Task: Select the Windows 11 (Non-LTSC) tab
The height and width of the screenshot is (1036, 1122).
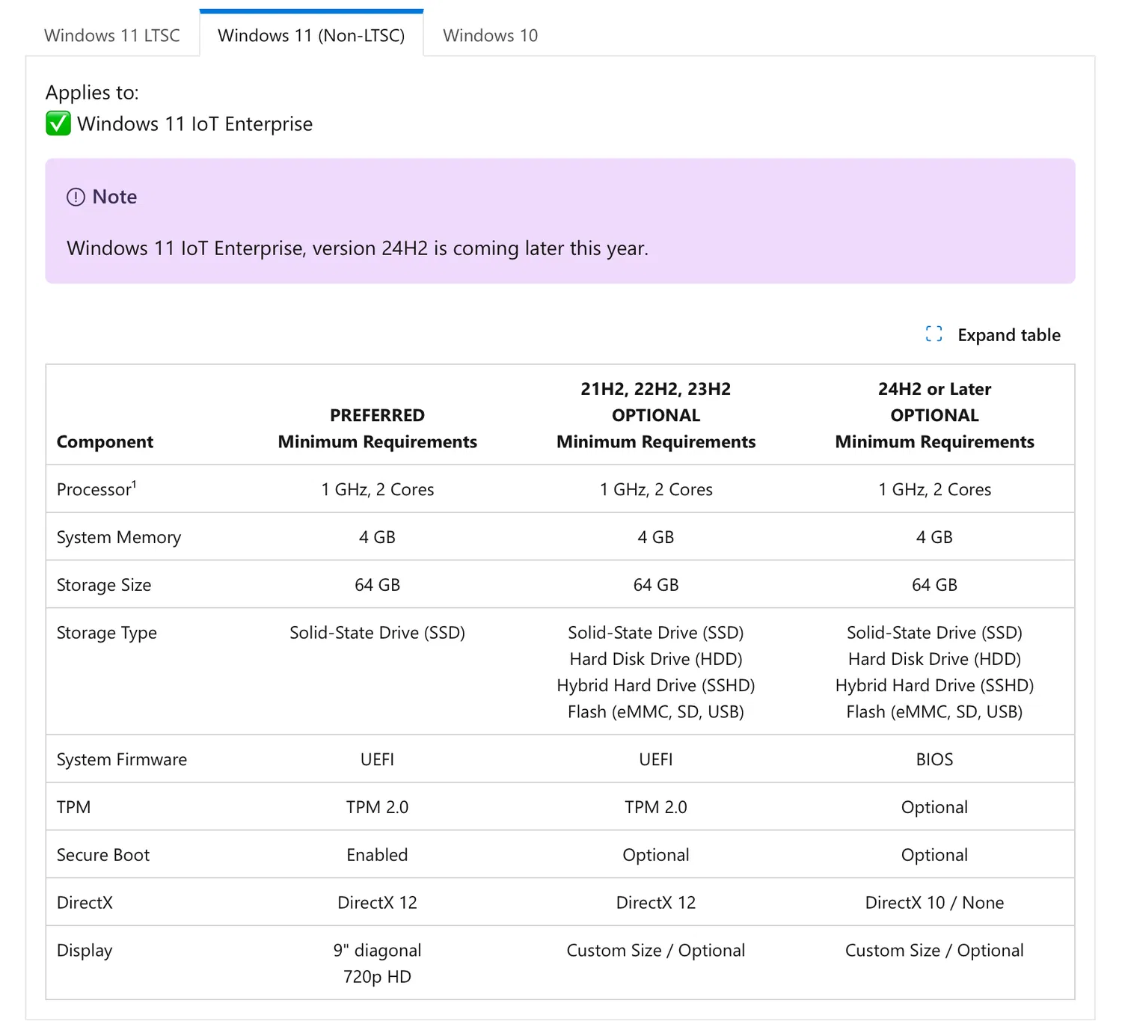Action: click(x=311, y=35)
